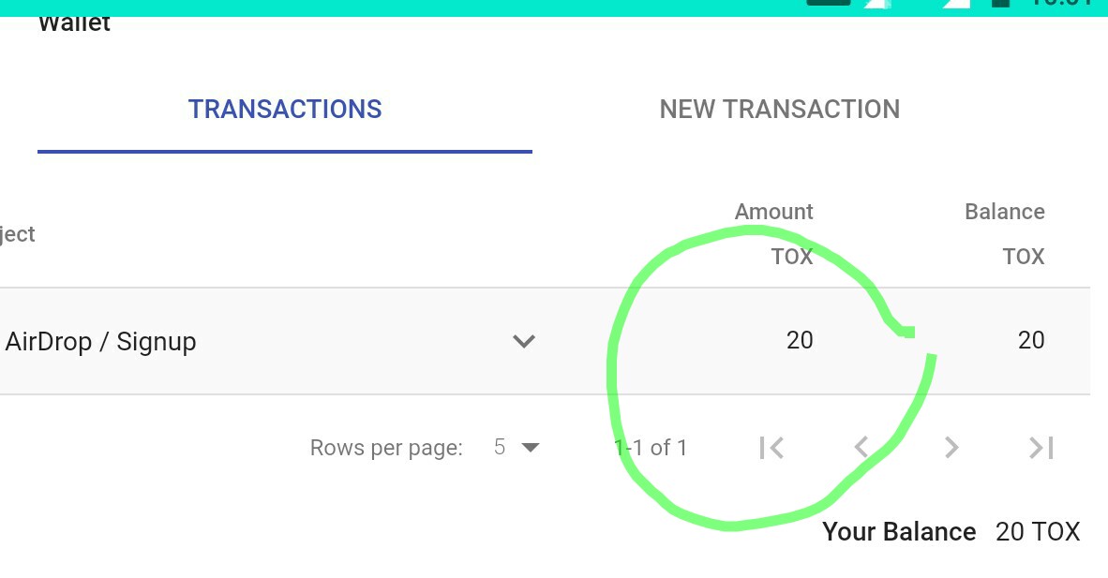Sort by the Amount TOX column header
Screen dimensions: 1108x578
773,234
